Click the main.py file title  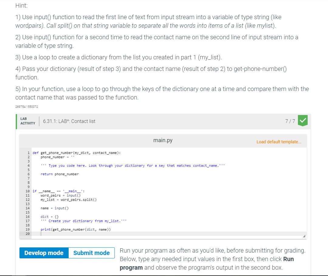coord(163,140)
